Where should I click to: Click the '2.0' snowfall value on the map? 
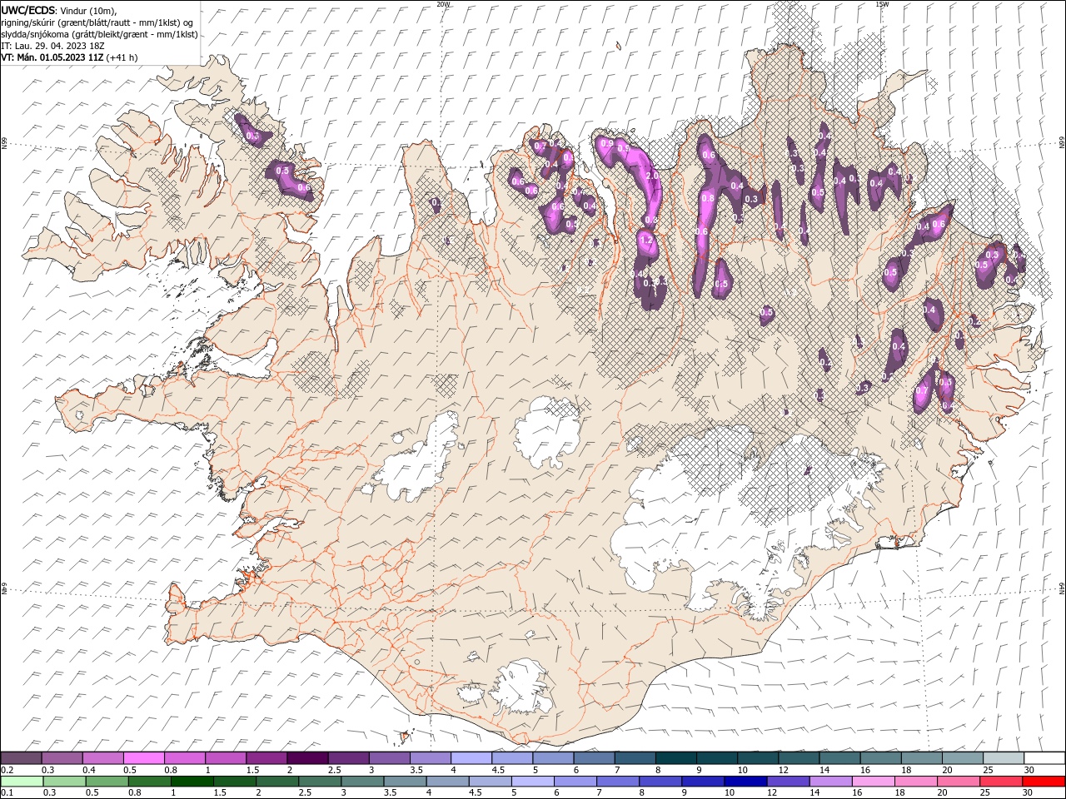point(652,176)
